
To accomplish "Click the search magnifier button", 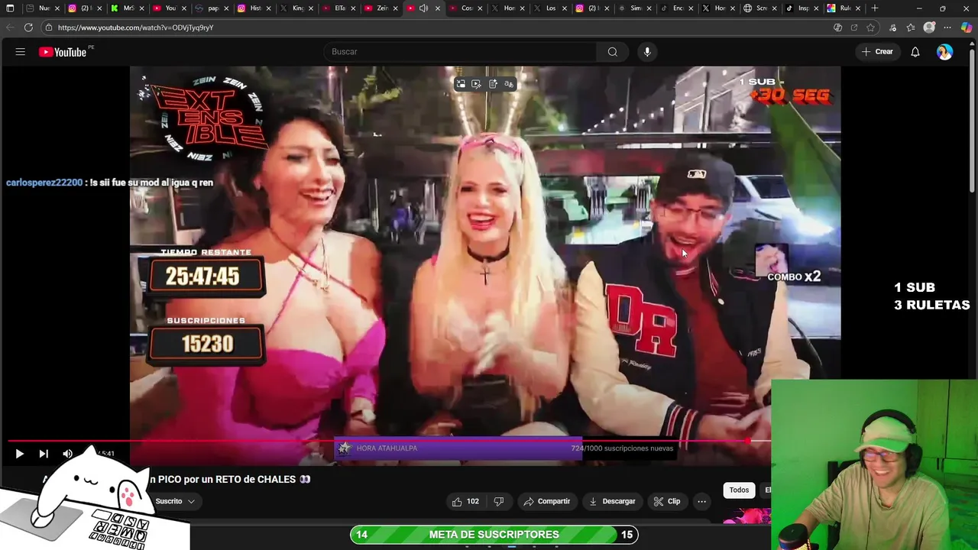I will point(612,52).
